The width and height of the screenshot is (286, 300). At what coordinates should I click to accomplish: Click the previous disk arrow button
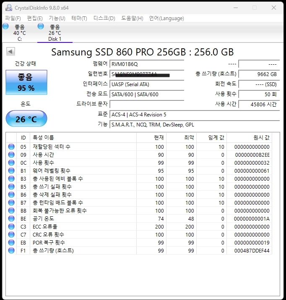tap(10, 51)
